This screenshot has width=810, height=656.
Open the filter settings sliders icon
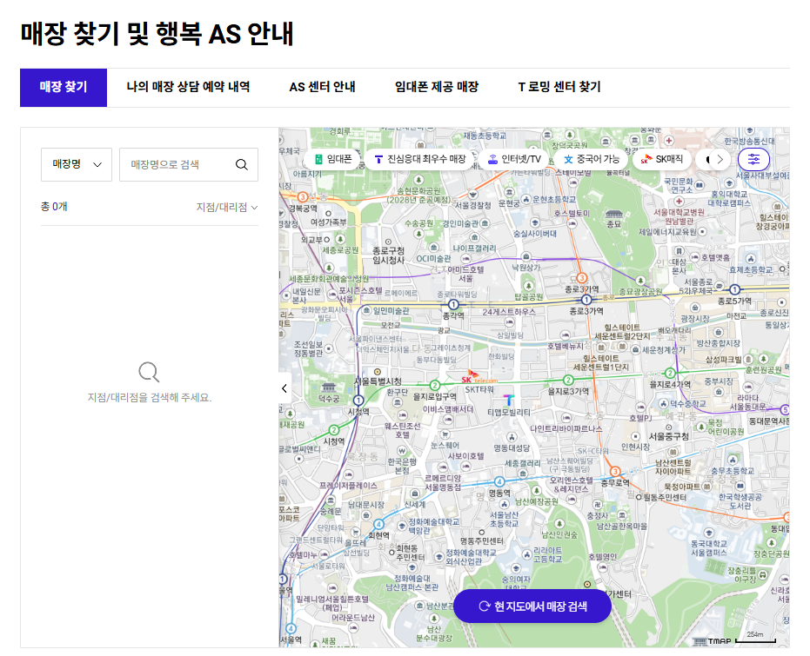[753, 159]
